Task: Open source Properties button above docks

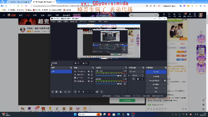Action: (x=77, y=63)
